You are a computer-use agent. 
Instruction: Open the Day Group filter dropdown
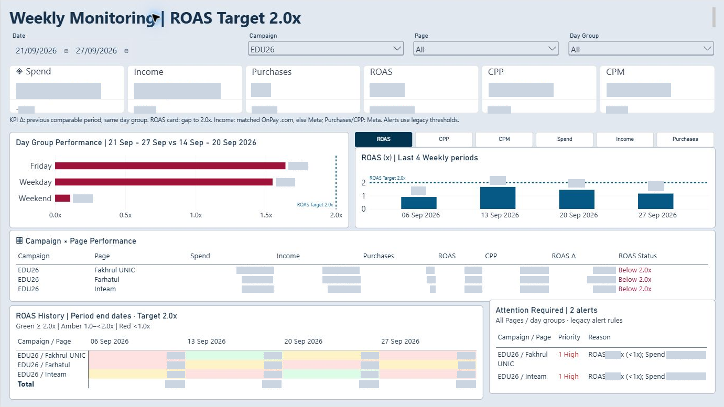[x=641, y=49]
